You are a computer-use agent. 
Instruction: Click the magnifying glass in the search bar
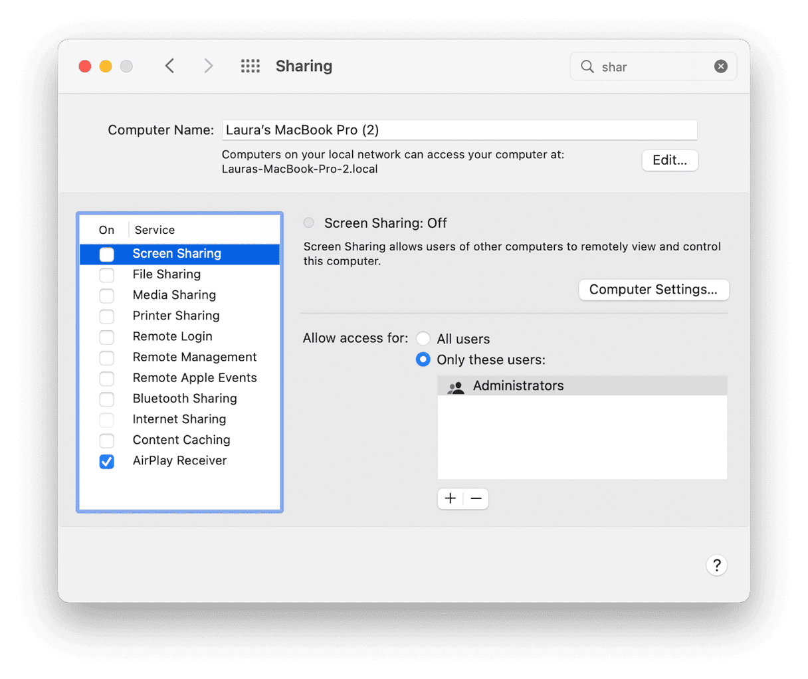click(x=587, y=66)
